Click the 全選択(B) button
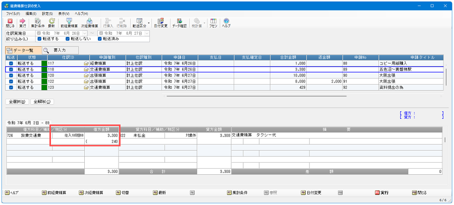 click(17, 102)
